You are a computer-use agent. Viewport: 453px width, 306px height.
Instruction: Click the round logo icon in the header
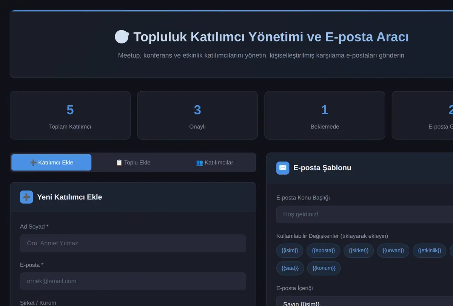coord(122,37)
